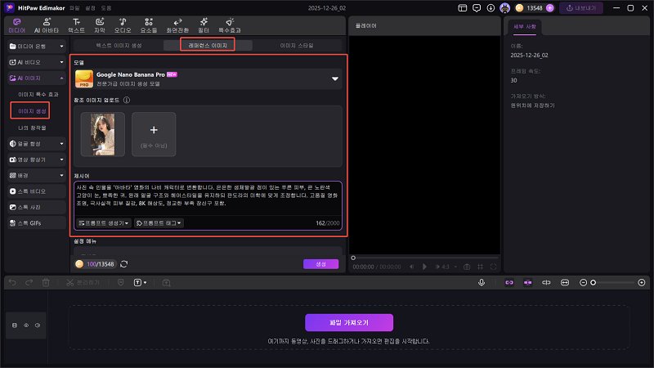The image size is (654, 368).
Task: Switch to 레퍼런스 이미지 tab
Action: click(208, 46)
